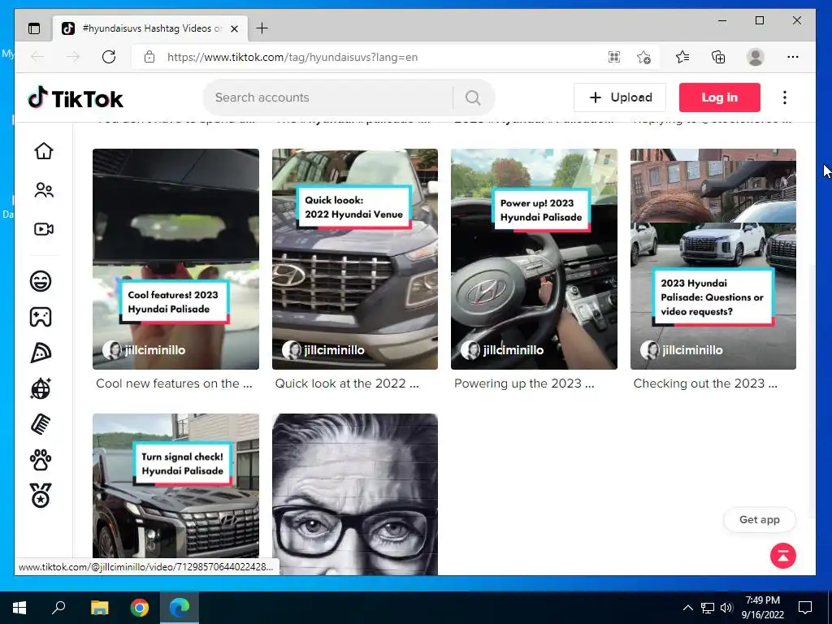Click the browser address bar URL

click(x=292, y=57)
